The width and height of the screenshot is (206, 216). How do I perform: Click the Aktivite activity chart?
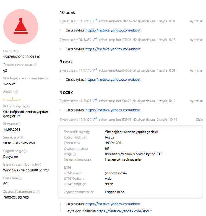[12, 99]
